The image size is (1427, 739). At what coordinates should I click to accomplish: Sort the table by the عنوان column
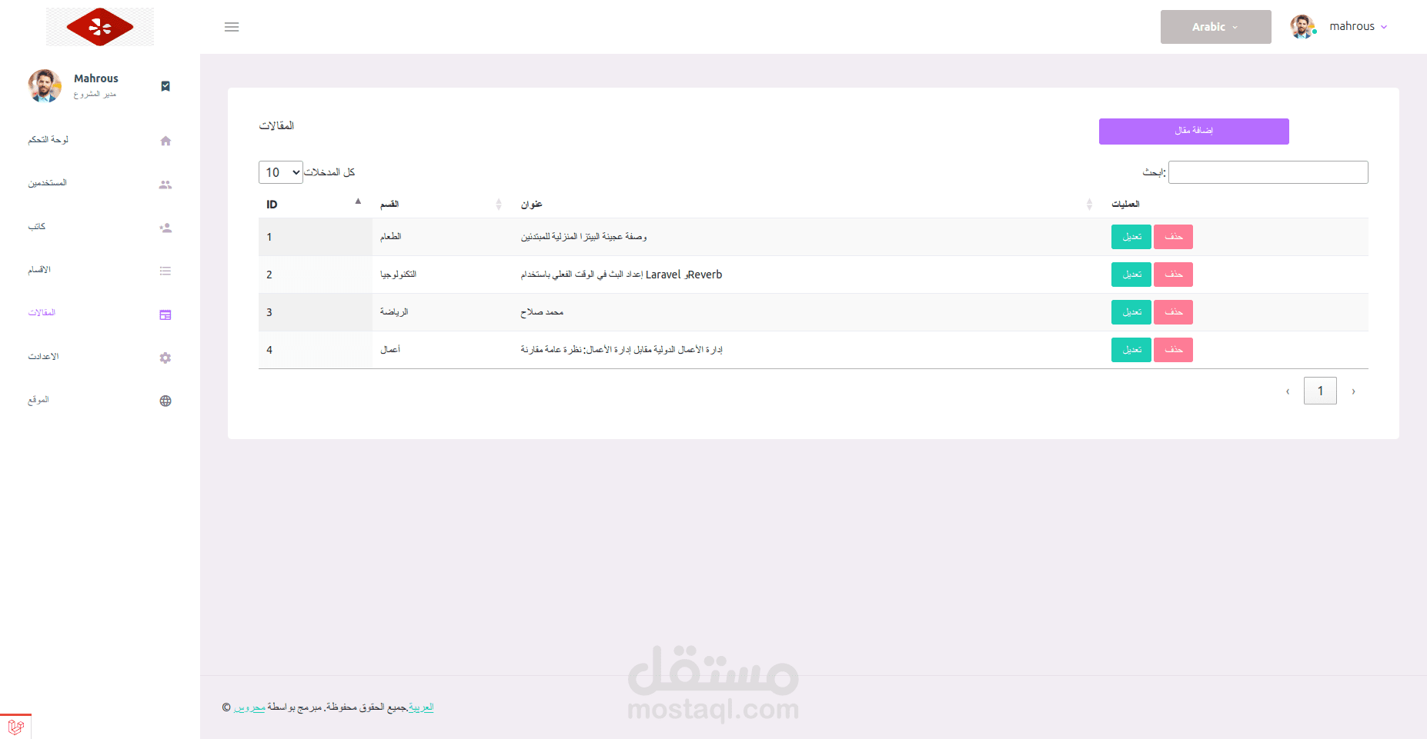tap(808, 204)
